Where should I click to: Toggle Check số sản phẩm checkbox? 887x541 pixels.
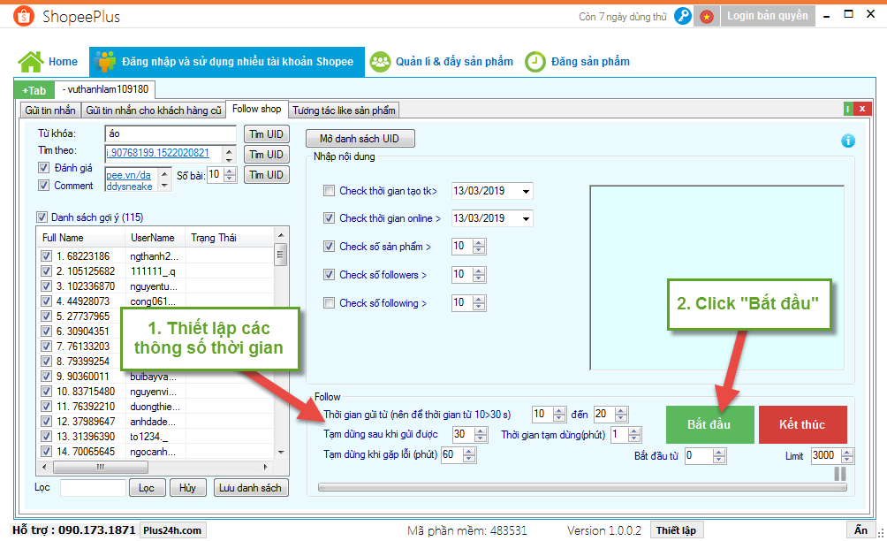point(329,246)
